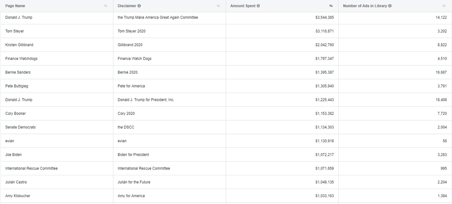452x204 pixels.
Task: Select Tom Steyer page name
Action: pyautogui.click(x=15, y=31)
